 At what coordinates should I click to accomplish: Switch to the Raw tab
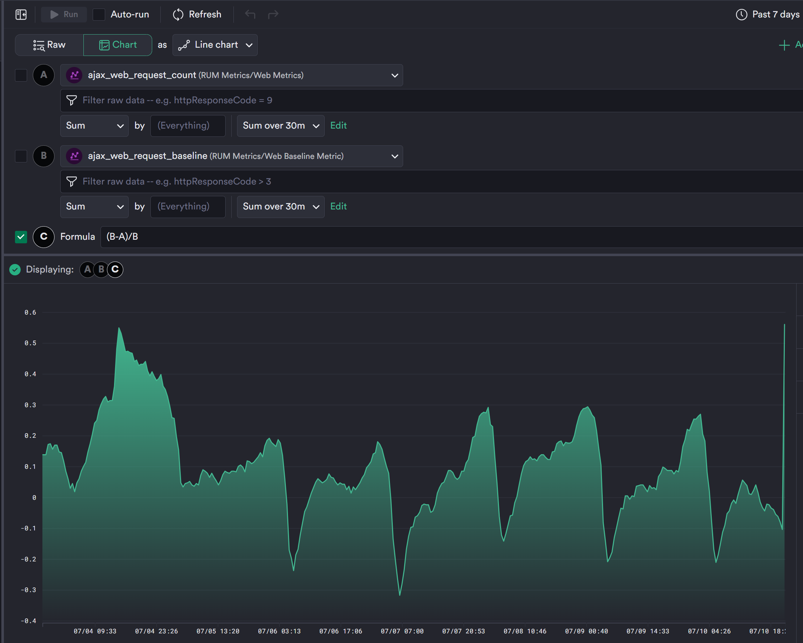pos(49,45)
